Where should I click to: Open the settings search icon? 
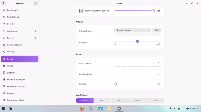click(x=3, y=3)
